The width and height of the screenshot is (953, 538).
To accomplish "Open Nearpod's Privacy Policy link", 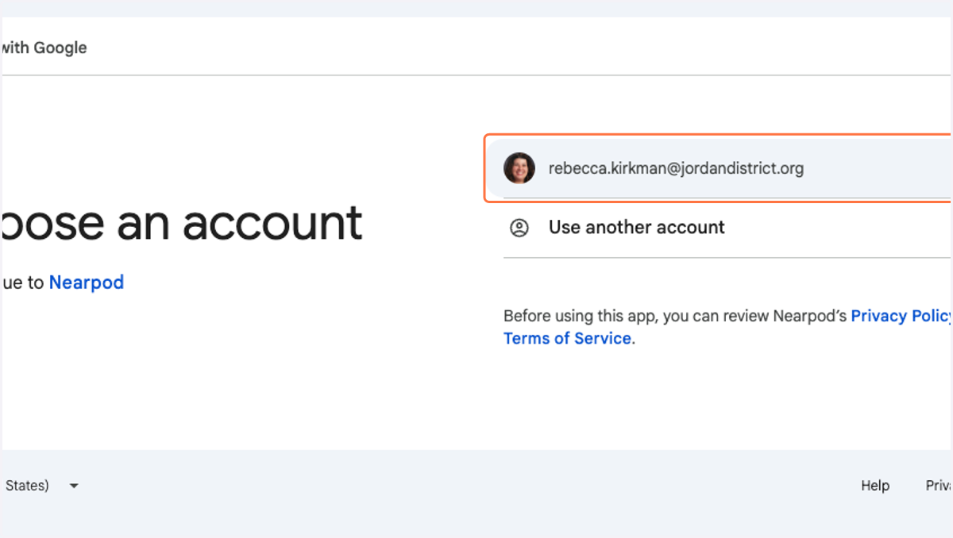I will (x=901, y=316).
